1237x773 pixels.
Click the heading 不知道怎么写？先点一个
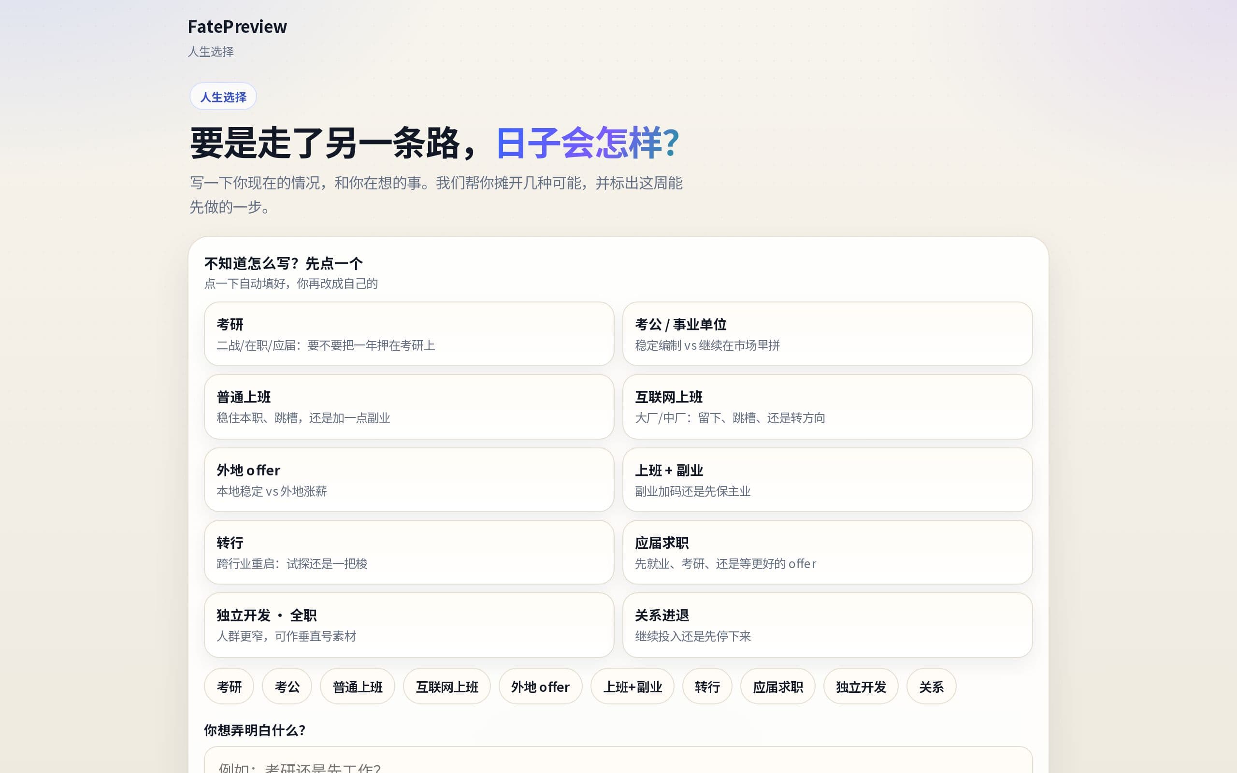[x=283, y=263]
